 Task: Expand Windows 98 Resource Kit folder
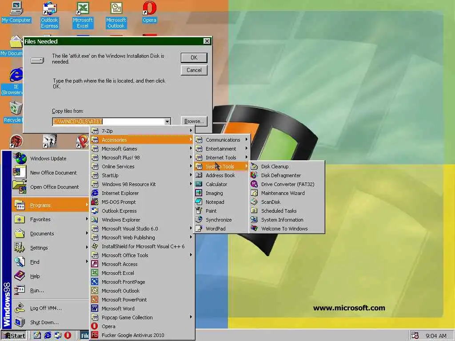click(142, 184)
